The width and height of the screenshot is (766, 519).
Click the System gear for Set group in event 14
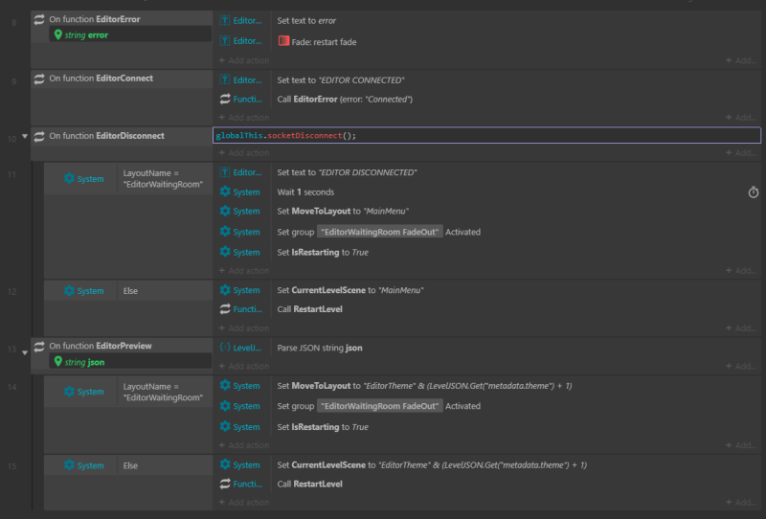pyautogui.click(x=225, y=406)
